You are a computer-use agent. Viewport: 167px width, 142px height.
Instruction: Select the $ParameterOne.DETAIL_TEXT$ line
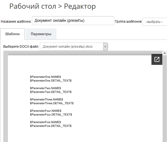(x=50, y=81)
